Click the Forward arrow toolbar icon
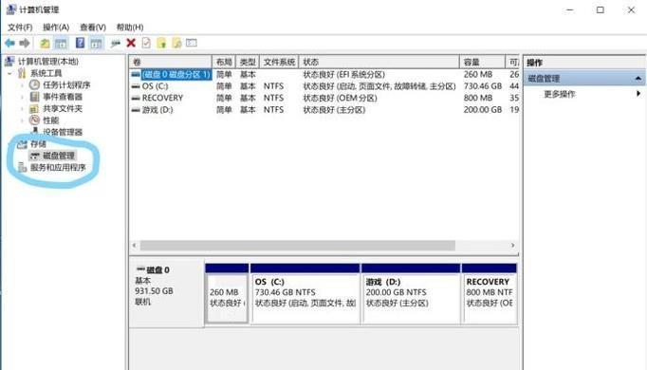The width and height of the screenshot is (647, 370). pos(25,43)
